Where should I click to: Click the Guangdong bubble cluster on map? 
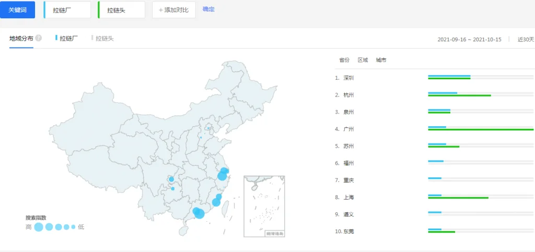coord(198,212)
